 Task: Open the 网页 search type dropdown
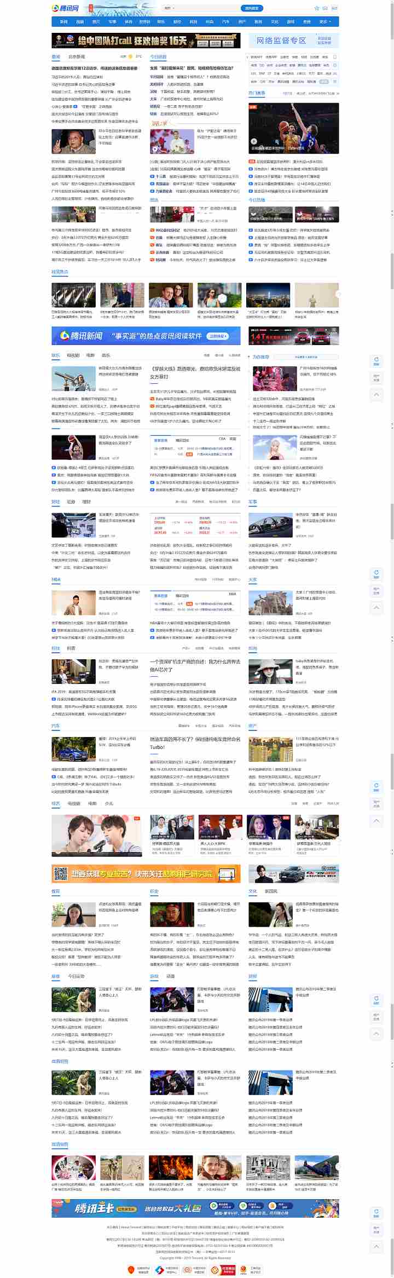(x=169, y=8)
